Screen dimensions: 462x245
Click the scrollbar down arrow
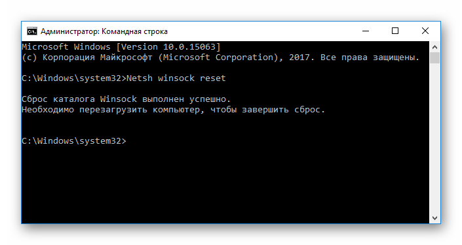point(434,218)
